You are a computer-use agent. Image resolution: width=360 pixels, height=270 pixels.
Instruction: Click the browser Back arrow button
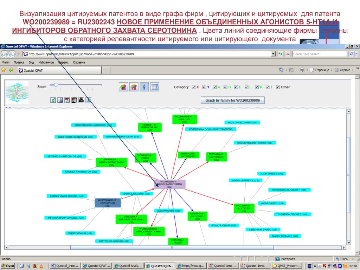[4, 54]
